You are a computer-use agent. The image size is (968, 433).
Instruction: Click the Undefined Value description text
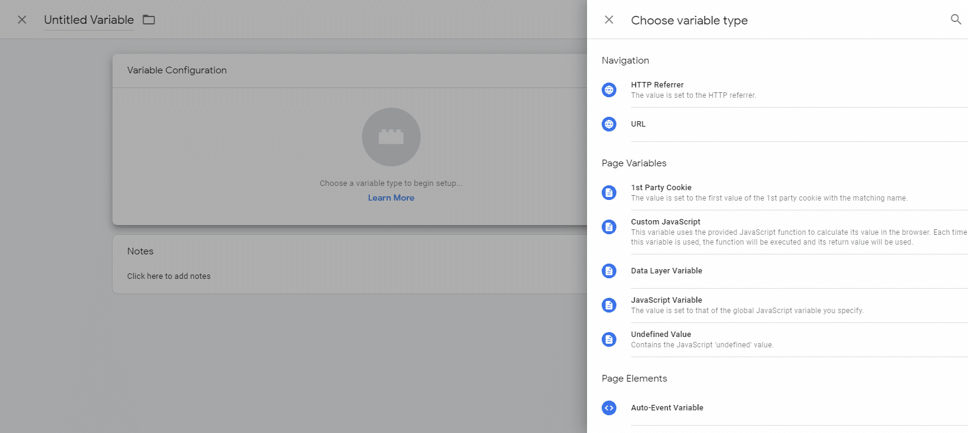(702, 345)
